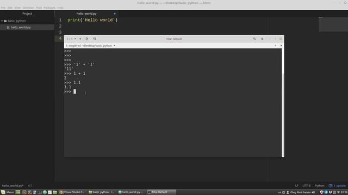The height and width of the screenshot is (195, 348).
Task: Click the 4:1 cursor position in status bar
Action: pyautogui.click(x=30, y=186)
